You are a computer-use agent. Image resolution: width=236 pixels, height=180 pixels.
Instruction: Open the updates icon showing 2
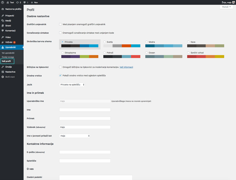click(x=18, y=3)
